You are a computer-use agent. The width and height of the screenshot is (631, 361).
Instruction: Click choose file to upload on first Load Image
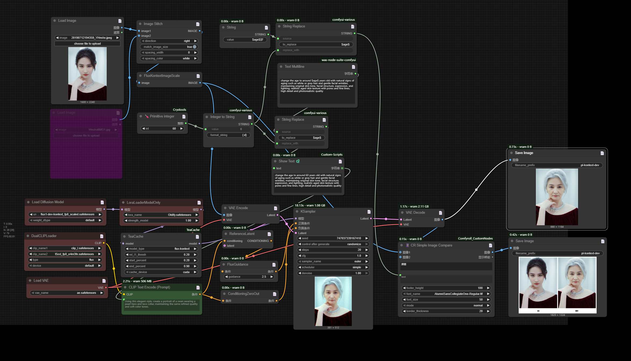(87, 43)
